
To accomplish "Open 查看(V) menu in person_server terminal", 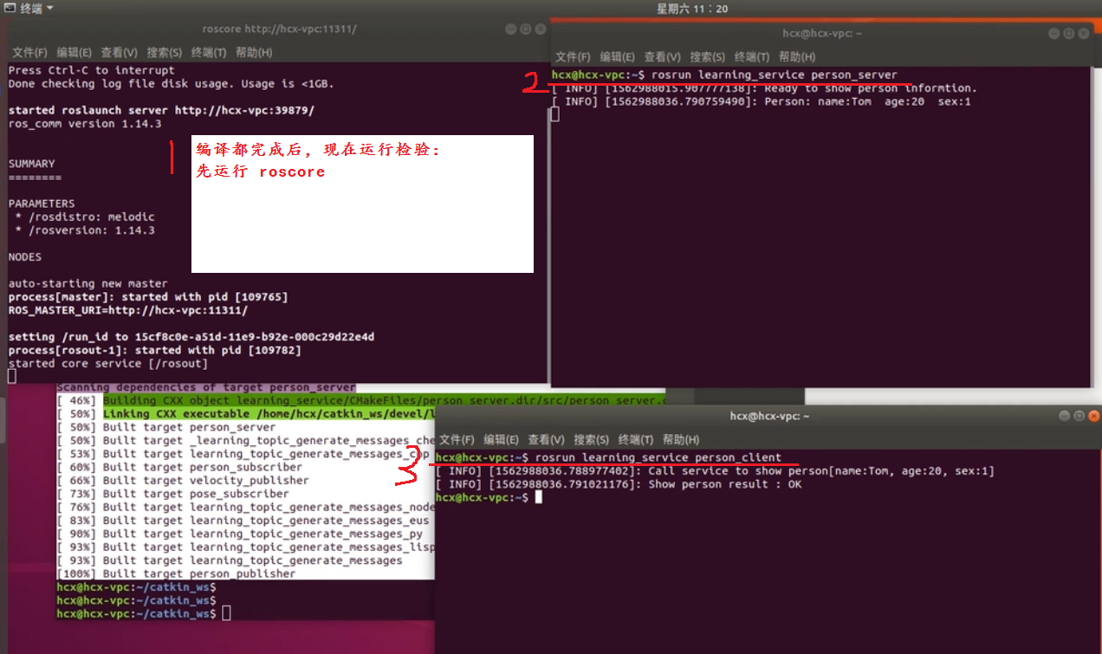I will (x=662, y=57).
